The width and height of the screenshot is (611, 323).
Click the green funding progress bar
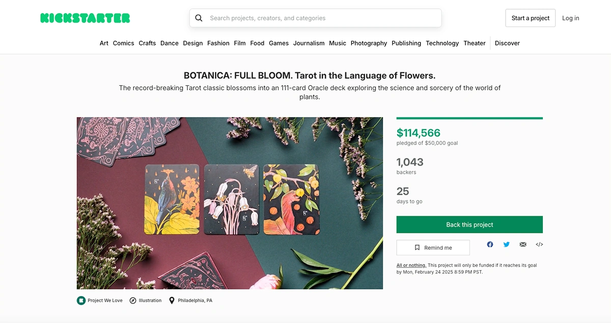coord(469,119)
